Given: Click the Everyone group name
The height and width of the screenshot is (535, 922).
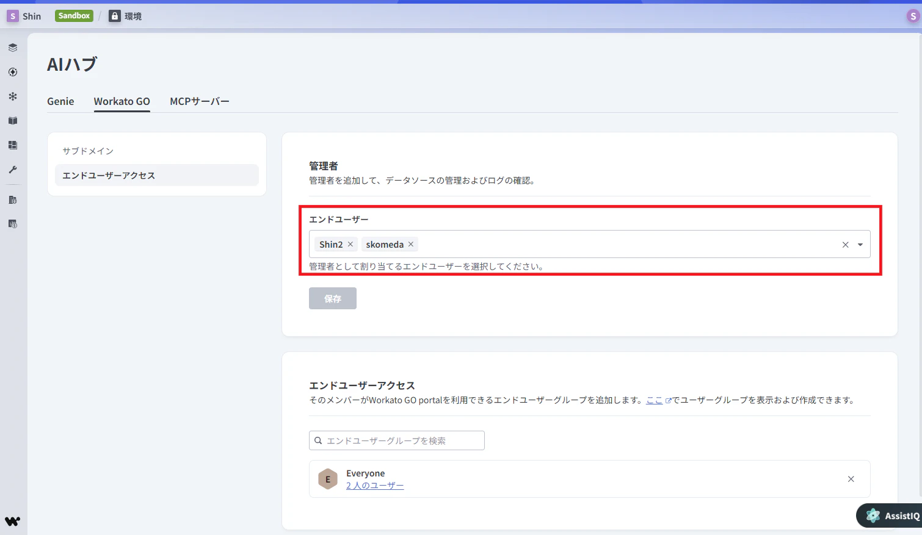Looking at the screenshot, I should 366,473.
